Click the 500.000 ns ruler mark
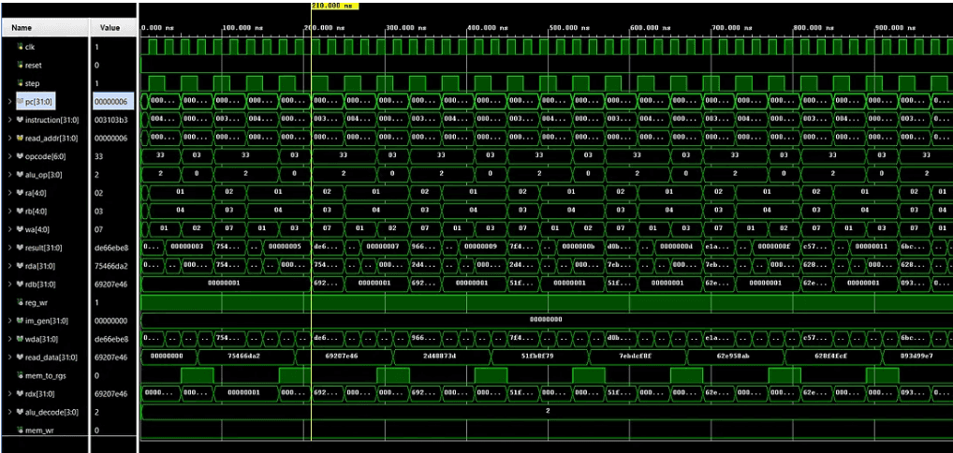953x453 pixels. (571, 28)
